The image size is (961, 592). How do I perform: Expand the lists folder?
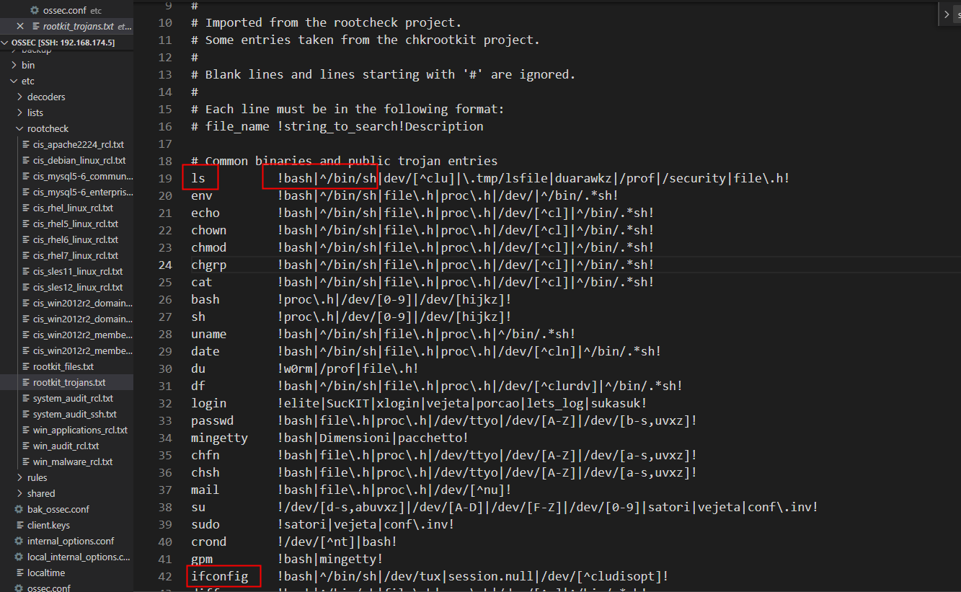[19, 112]
